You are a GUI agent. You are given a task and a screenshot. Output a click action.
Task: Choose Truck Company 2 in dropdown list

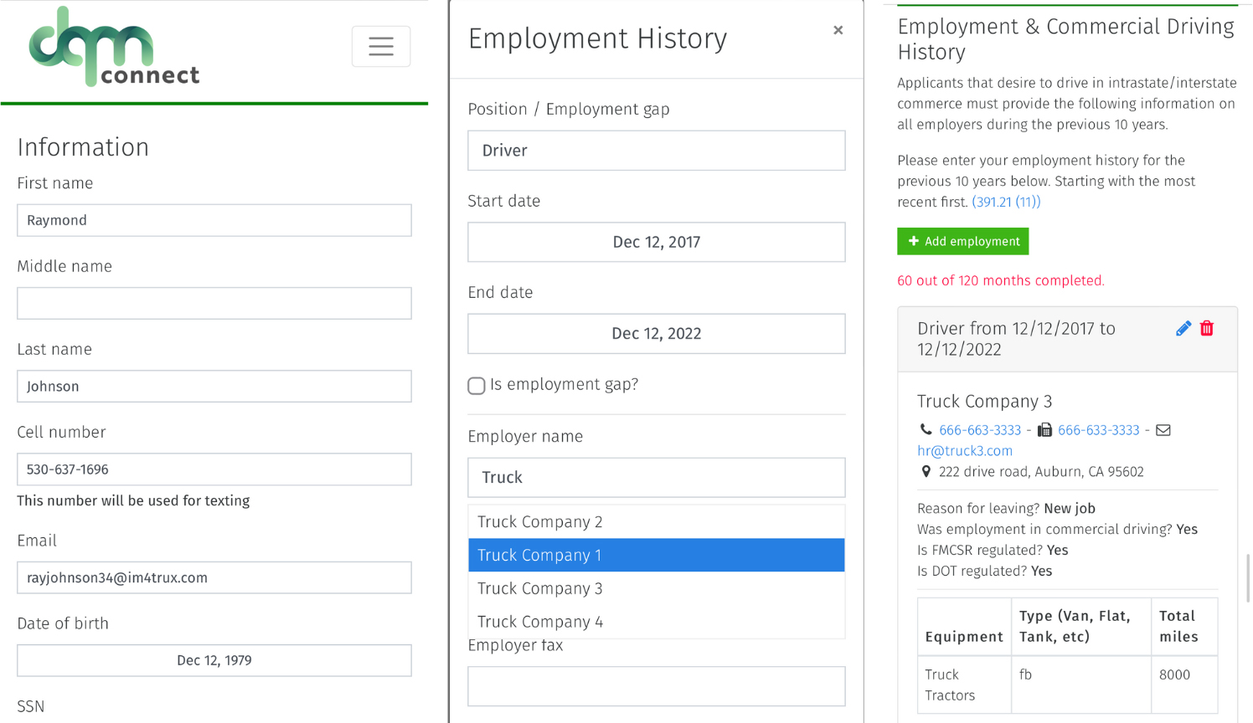coord(656,522)
